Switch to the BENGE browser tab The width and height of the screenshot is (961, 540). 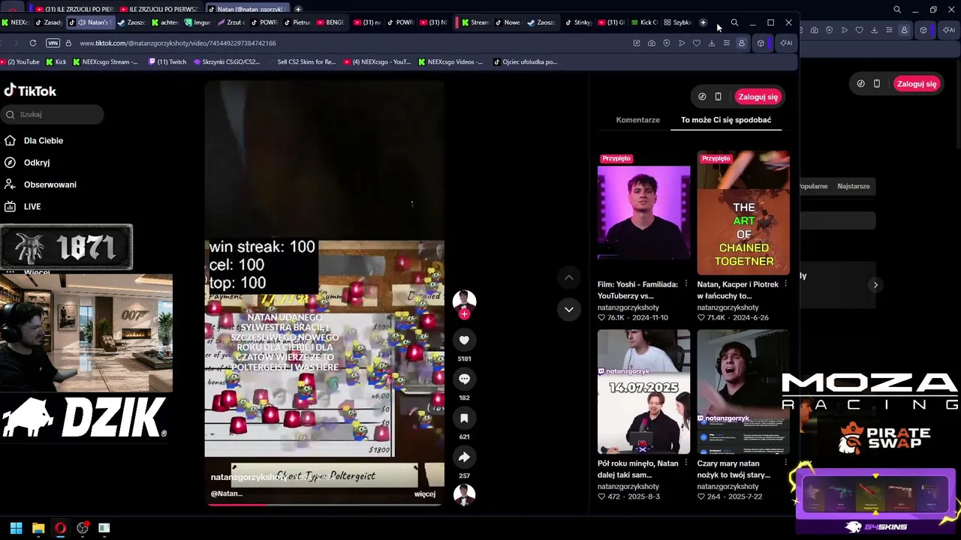[x=331, y=22]
